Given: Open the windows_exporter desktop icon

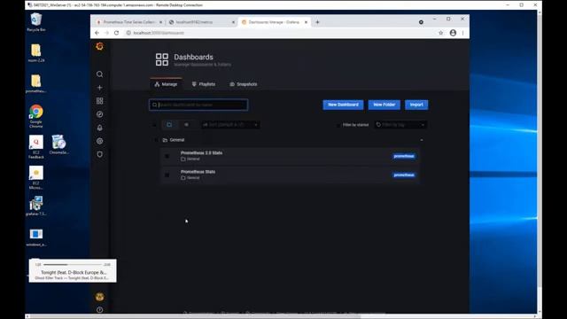Looking at the screenshot, I should click(x=35, y=237).
